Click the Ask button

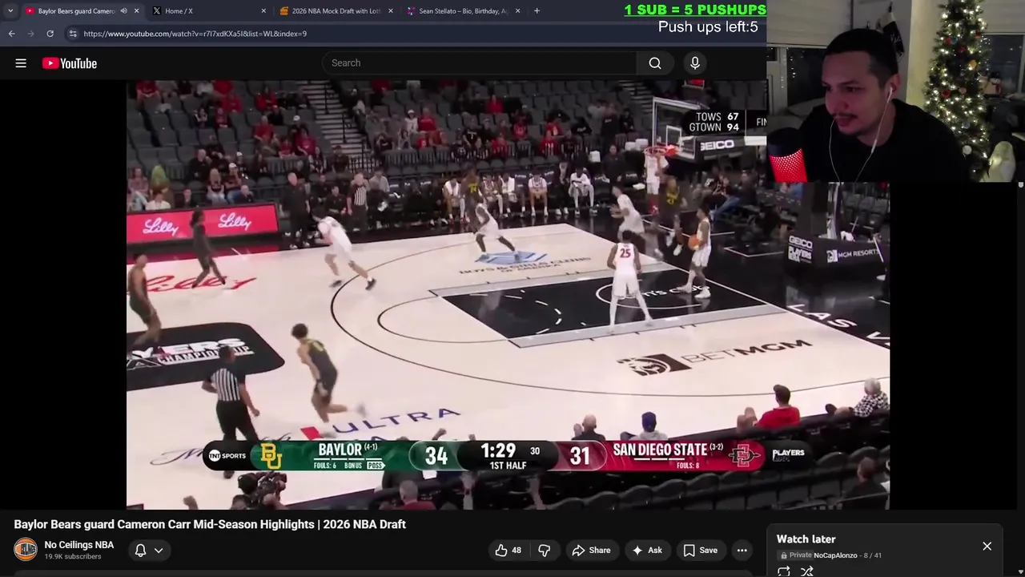pos(647,551)
